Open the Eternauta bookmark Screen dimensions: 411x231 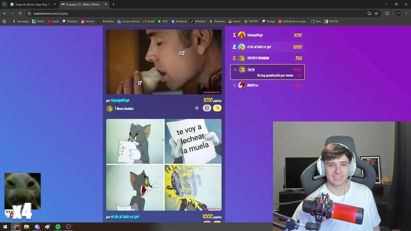point(217,21)
